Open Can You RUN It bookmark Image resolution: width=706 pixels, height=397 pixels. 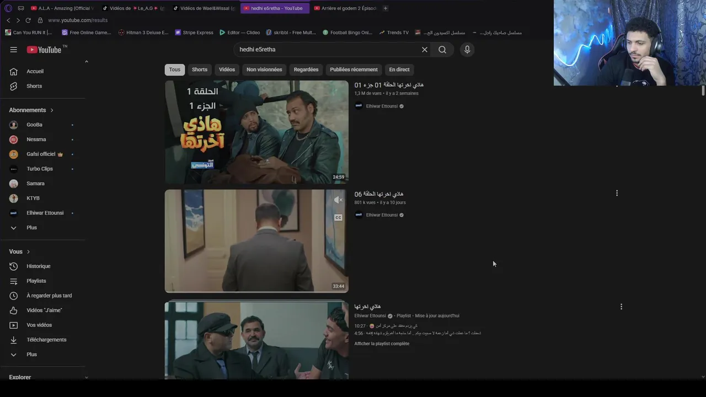[x=29, y=33]
